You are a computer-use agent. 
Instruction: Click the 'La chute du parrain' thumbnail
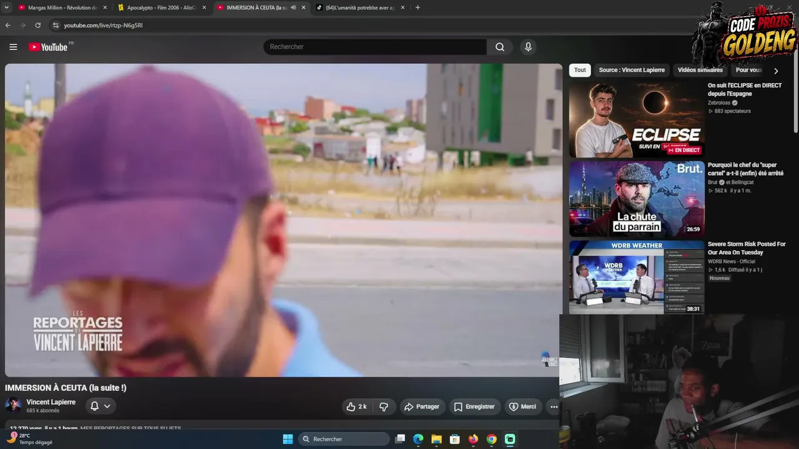[x=637, y=199]
